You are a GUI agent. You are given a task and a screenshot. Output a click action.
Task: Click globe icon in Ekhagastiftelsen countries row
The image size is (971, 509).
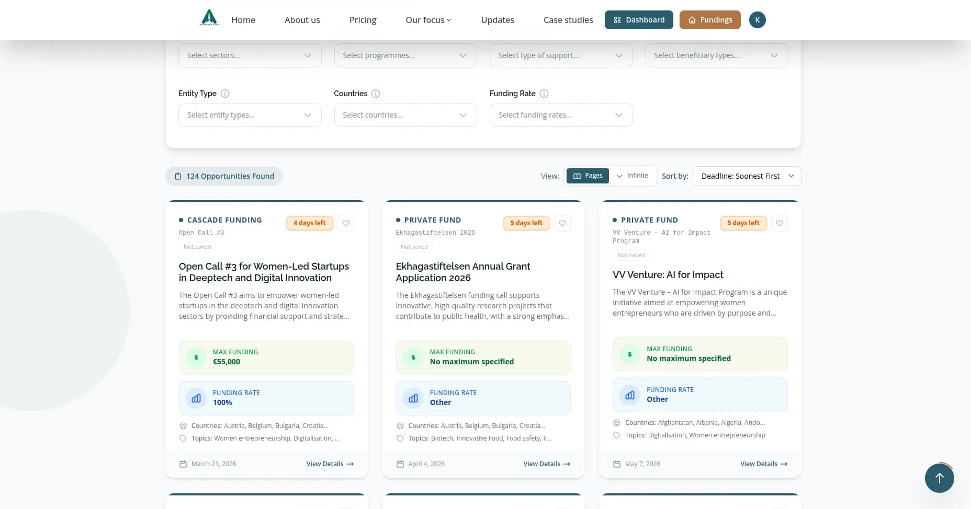[400, 426]
